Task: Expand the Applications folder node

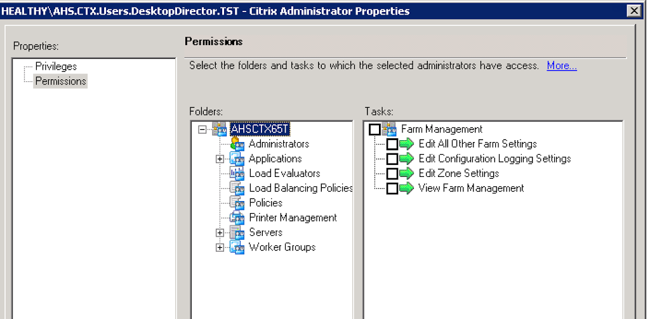Action: [220, 159]
